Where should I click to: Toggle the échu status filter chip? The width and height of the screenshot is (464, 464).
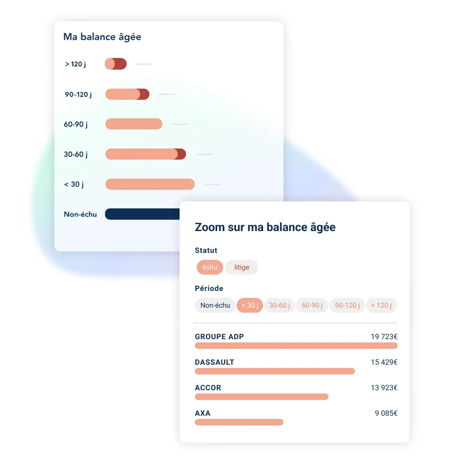coord(210,267)
